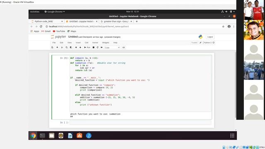
Task: Open the Maps bookmark
Action: point(72,31)
